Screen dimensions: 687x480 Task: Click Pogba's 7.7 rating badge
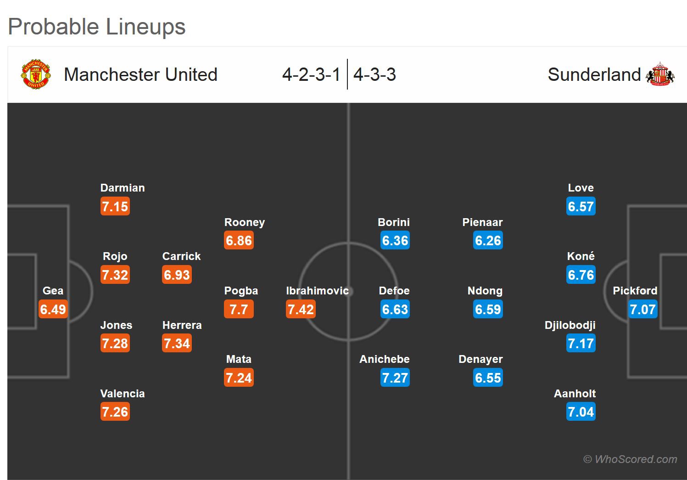(x=239, y=309)
